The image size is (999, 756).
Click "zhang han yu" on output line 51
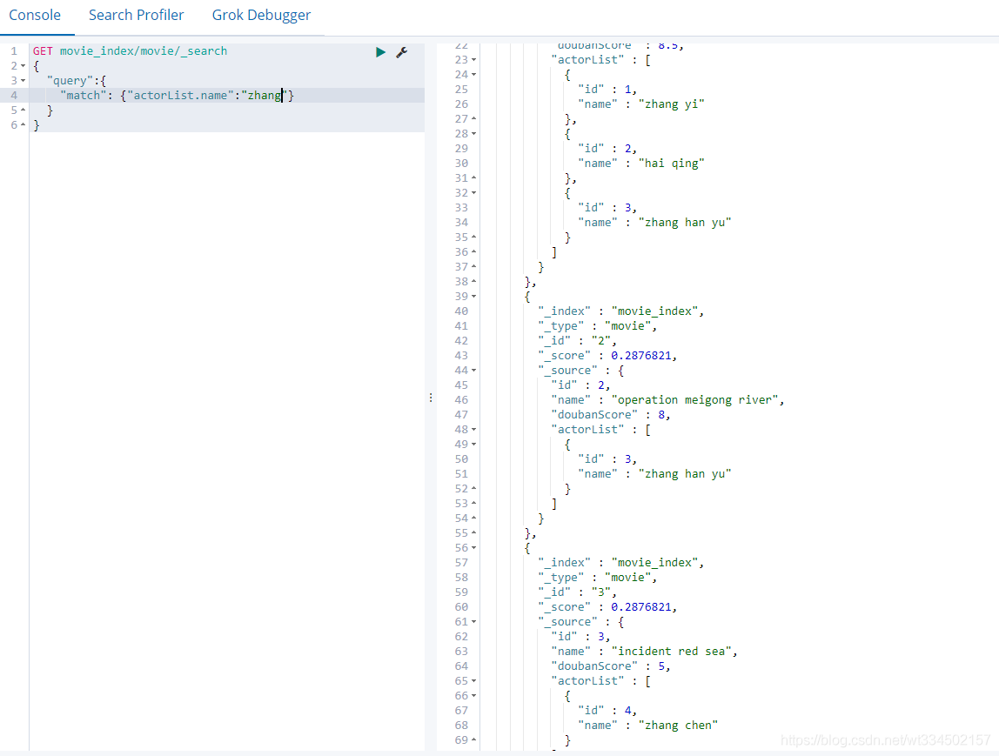(684, 474)
